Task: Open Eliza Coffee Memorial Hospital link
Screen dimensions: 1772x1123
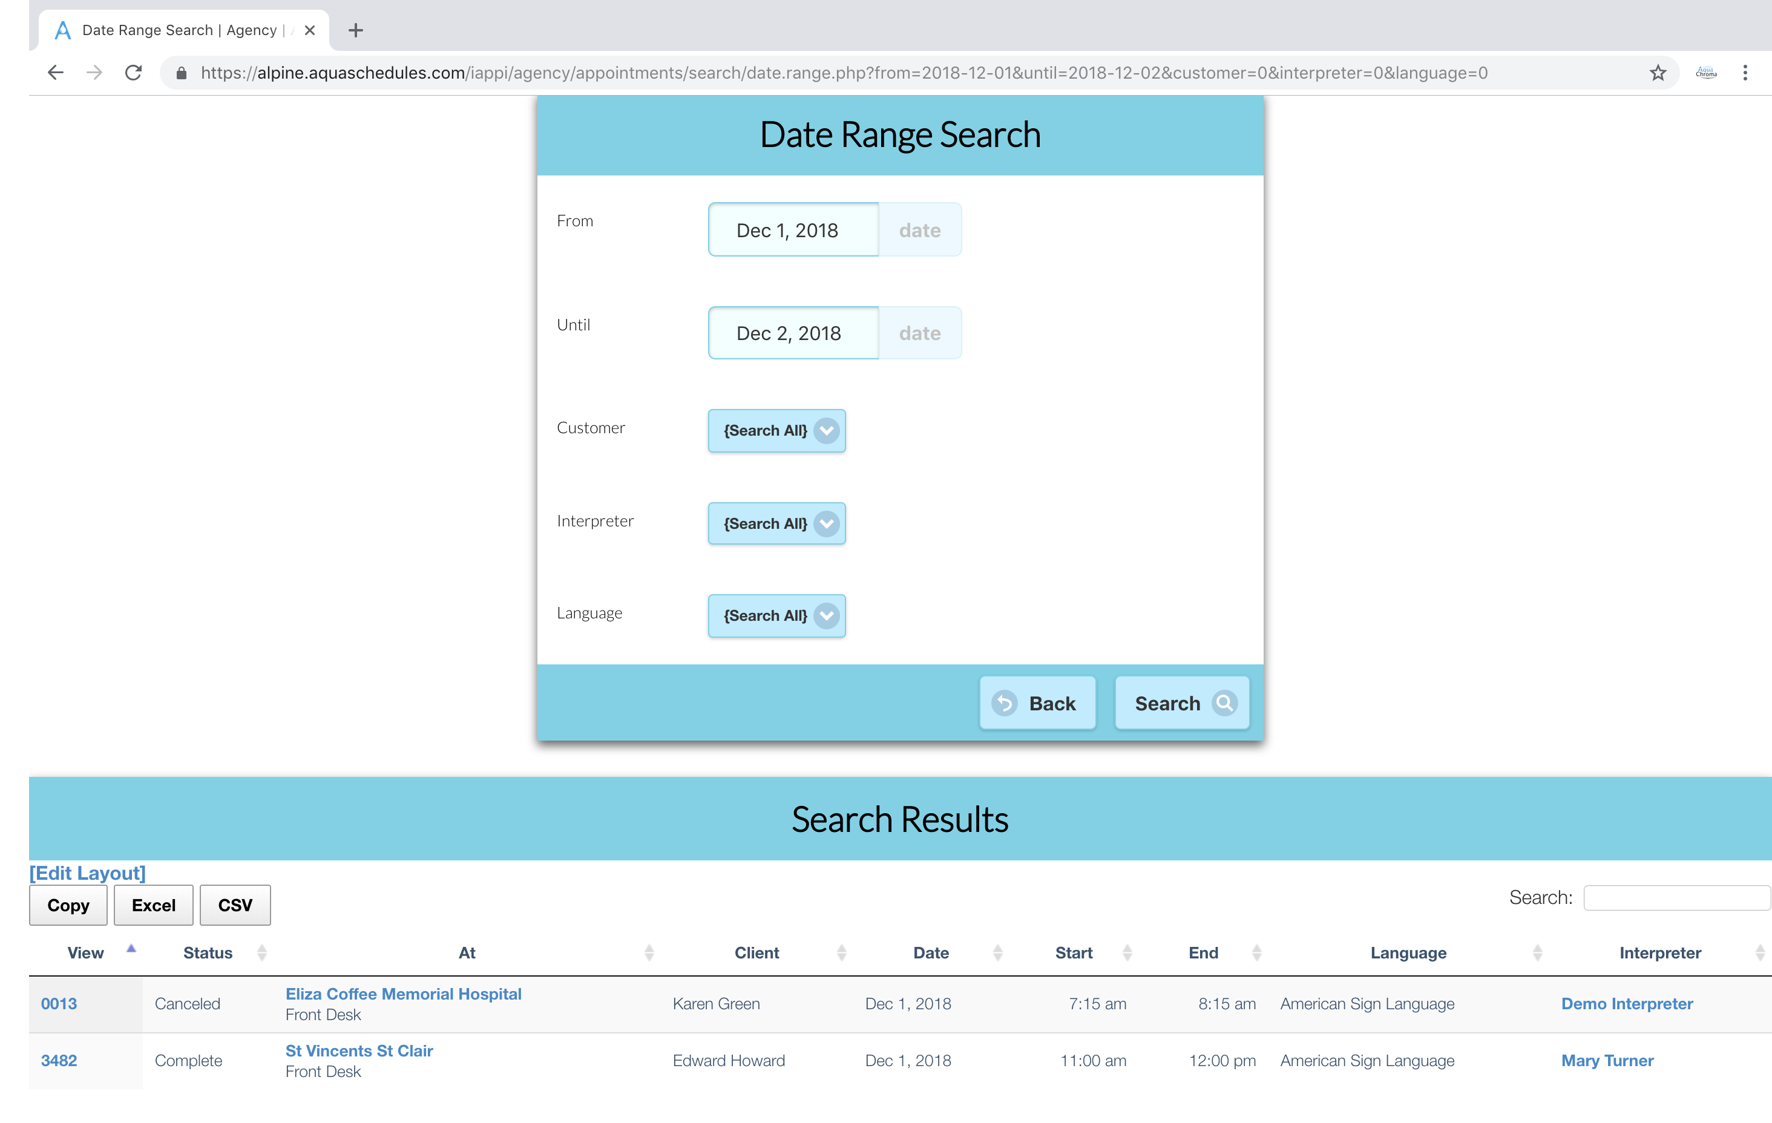Action: [403, 994]
